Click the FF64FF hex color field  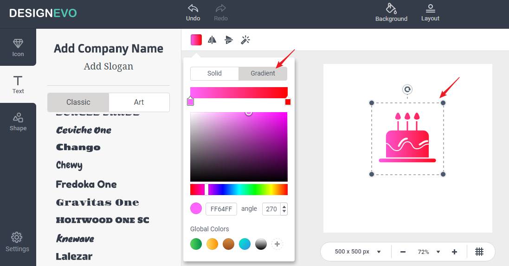click(x=221, y=209)
